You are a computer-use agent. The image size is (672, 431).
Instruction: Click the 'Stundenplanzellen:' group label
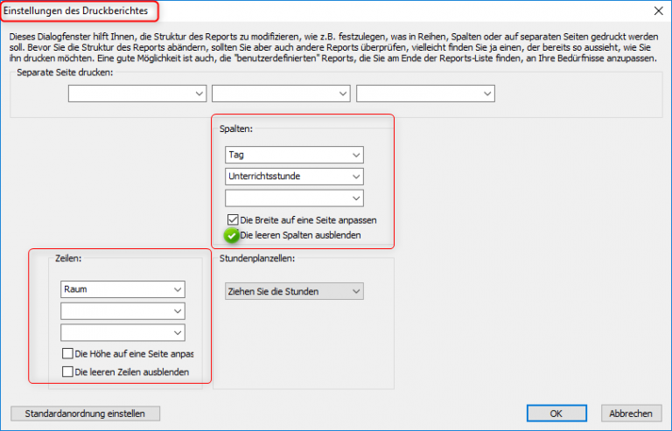click(x=257, y=258)
